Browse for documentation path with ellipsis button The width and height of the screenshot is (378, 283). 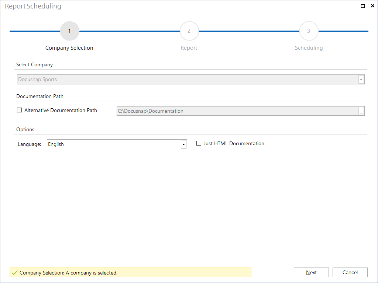pos(361,111)
